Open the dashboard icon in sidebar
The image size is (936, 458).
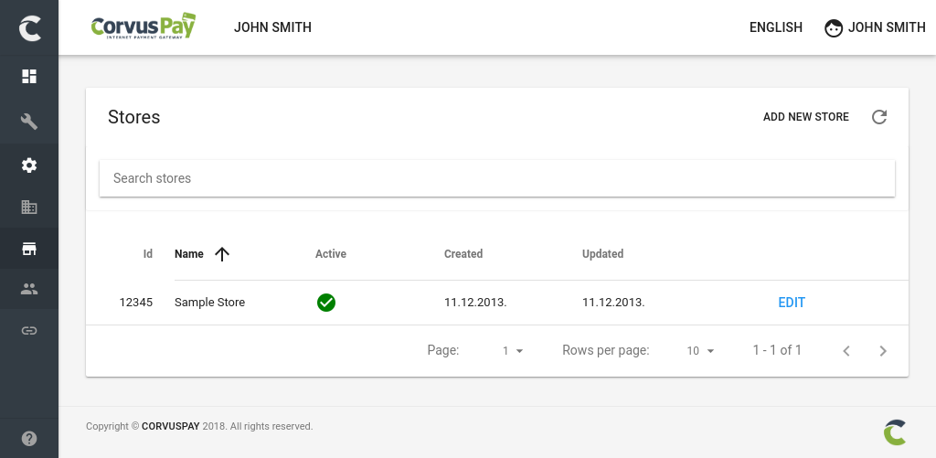pyautogui.click(x=29, y=77)
